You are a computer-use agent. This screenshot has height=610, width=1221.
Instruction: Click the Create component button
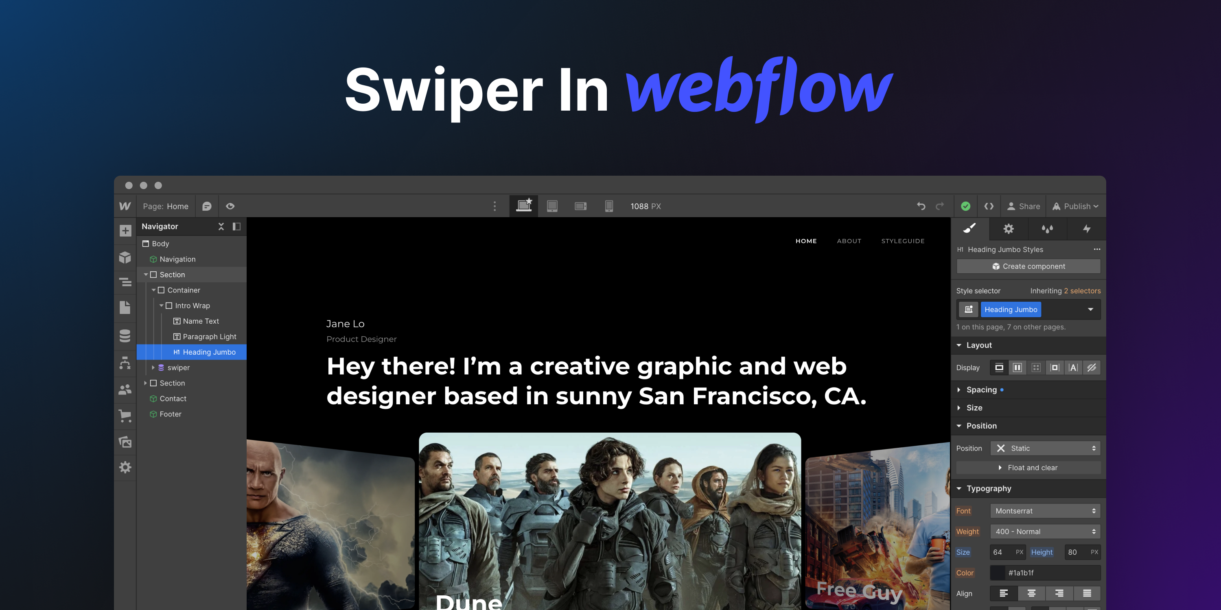pos(1028,267)
